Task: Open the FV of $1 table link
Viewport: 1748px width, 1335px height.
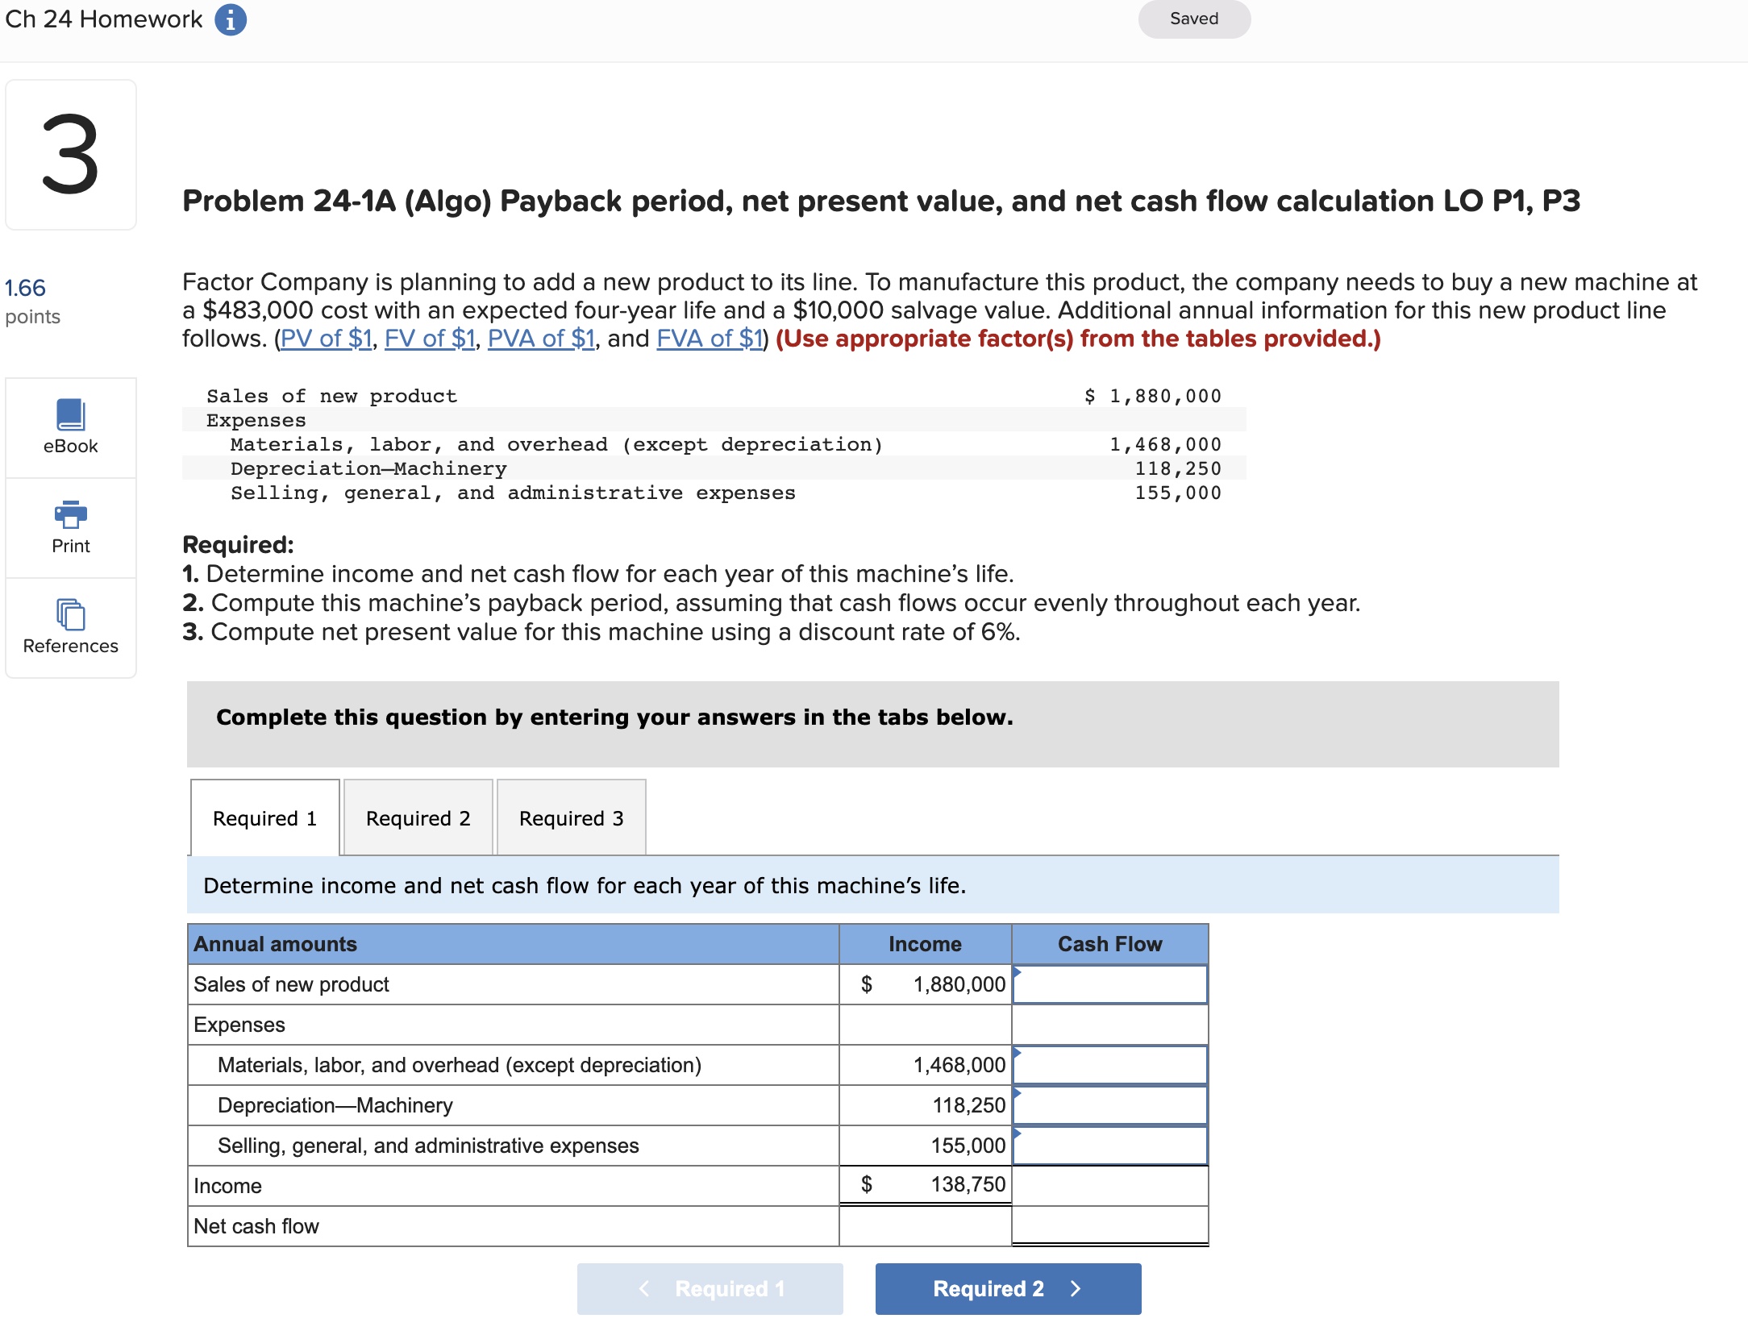Action: [x=431, y=338]
